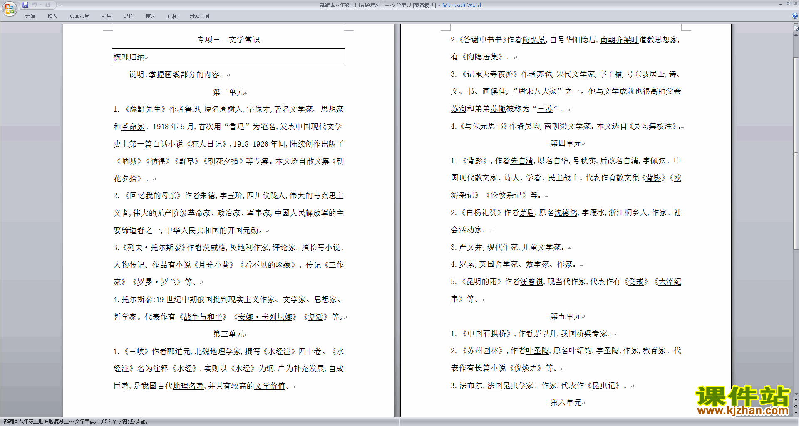The width and height of the screenshot is (799, 426).
Task: Click the vertical scrollbar down arrow
Action: (x=796, y=394)
